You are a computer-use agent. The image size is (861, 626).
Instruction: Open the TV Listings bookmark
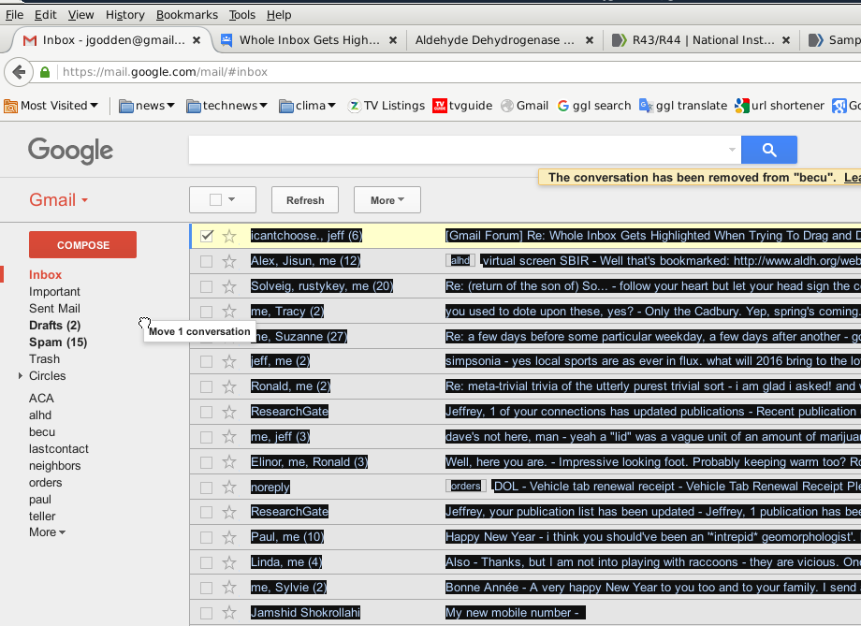pos(387,106)
